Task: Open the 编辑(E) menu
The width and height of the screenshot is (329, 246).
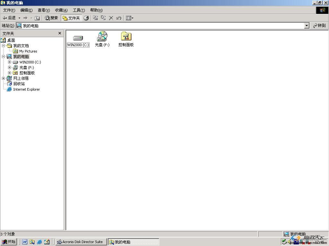Action: (26, 10)
